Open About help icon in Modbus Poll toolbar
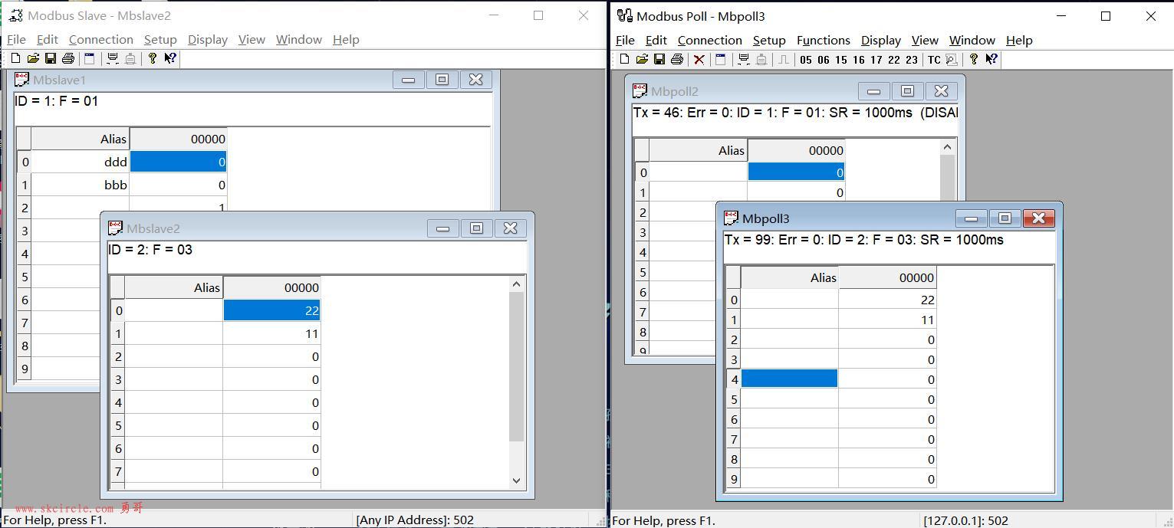The width and height of the screenshot is (1174, 528). click(x=974, y=59)
